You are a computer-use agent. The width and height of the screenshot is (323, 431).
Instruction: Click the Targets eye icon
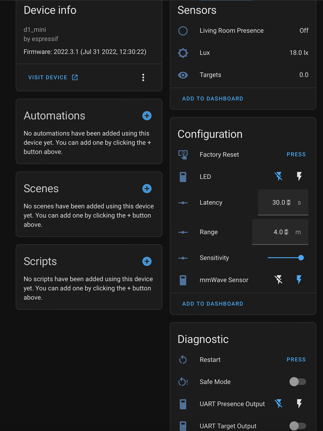point(183,75)
